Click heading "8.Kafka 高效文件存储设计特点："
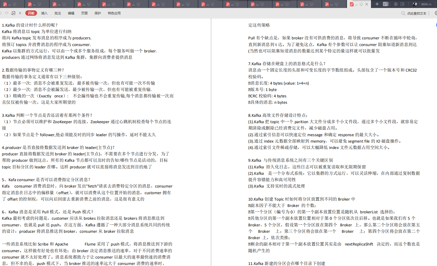 point(278,115)
